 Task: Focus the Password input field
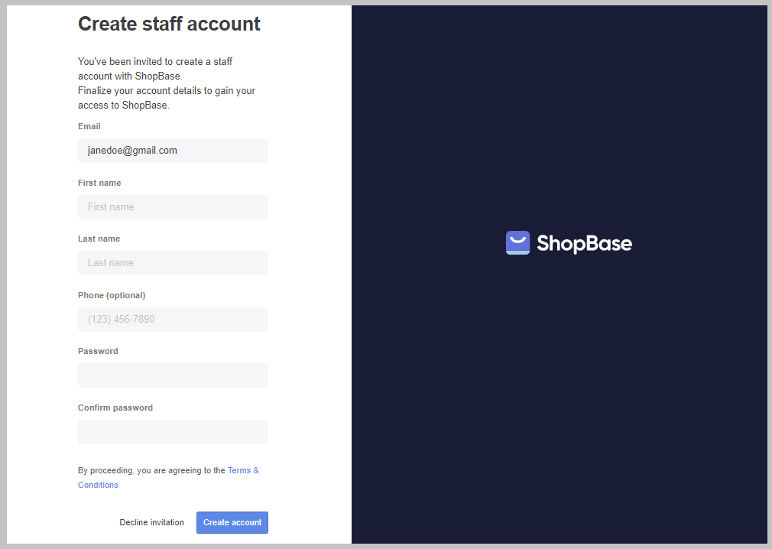[173, 375]
